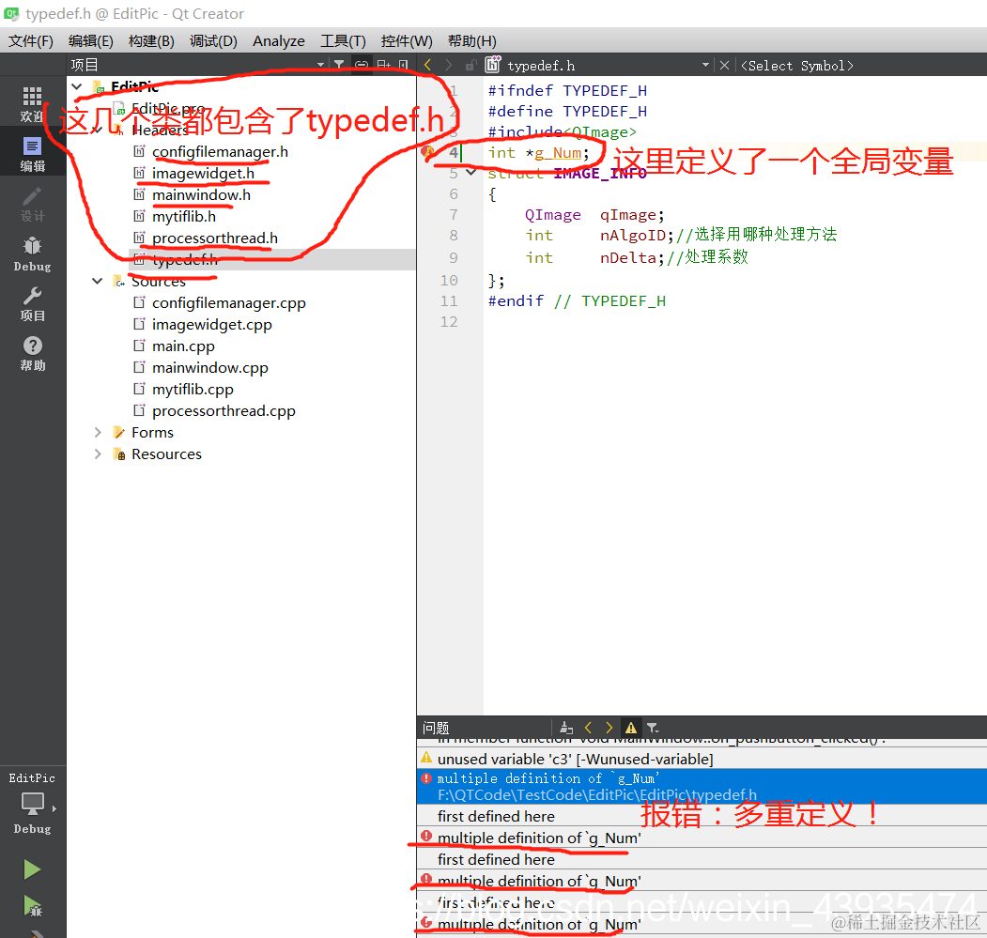
Task: Start debugging with the bug-play button
Action: 32,906
